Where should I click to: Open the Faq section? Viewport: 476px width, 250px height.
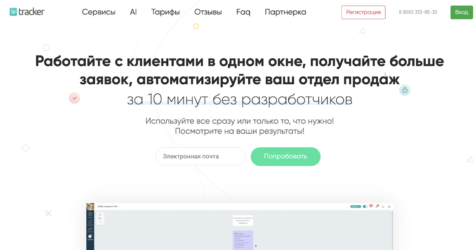click(x=243, y=12)
